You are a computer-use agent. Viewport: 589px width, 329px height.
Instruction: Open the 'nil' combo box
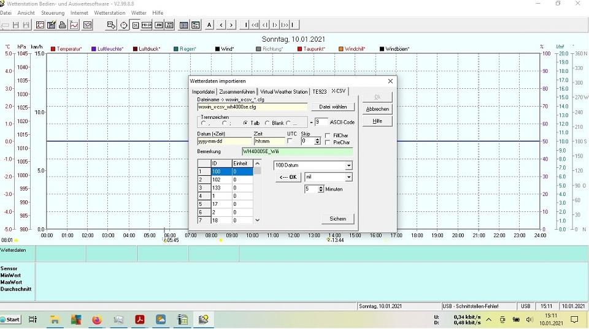(348, 177)
